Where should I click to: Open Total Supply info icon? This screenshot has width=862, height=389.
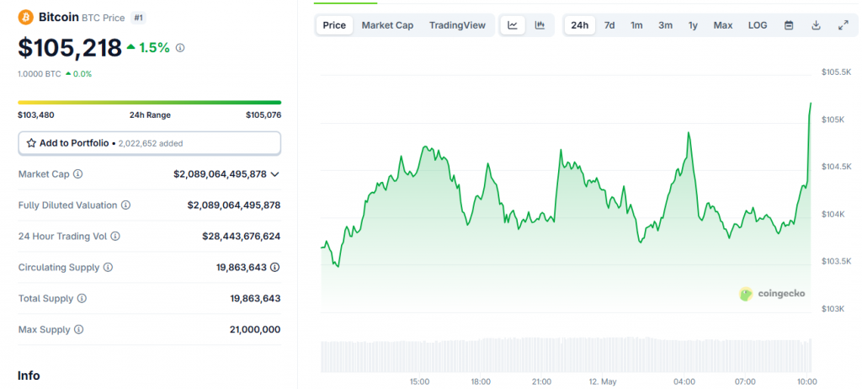pos(82,298)
